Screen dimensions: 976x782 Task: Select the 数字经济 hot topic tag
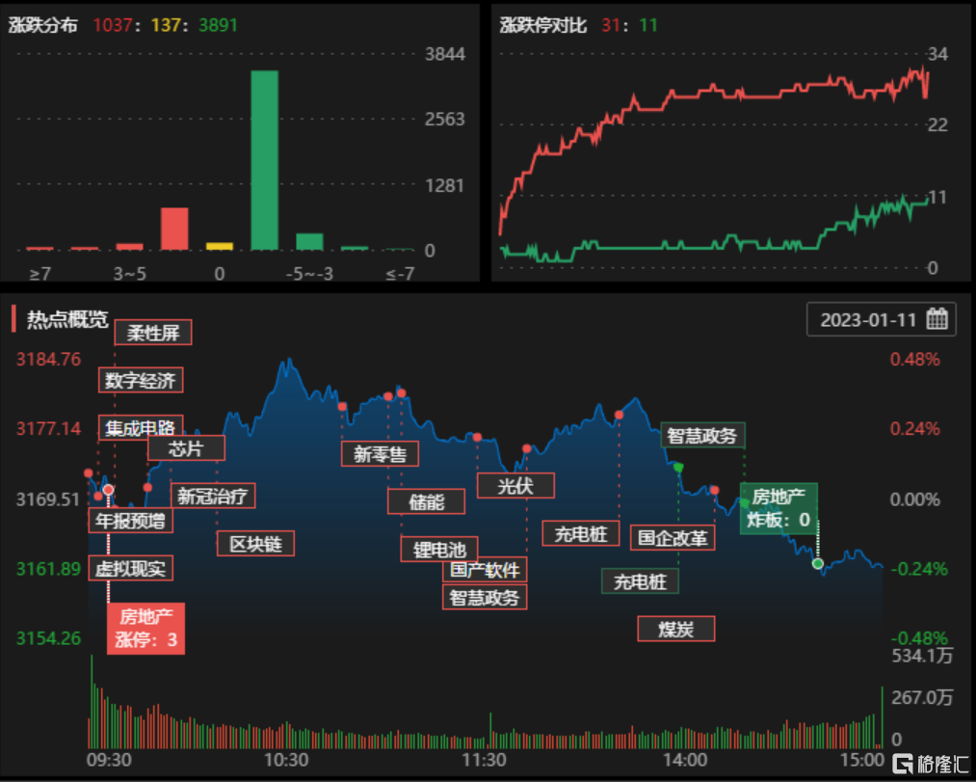[x=141, y=380]
